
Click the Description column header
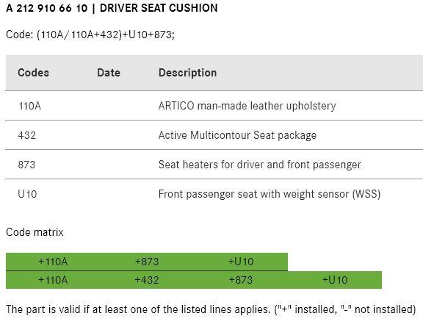[188, 73]
